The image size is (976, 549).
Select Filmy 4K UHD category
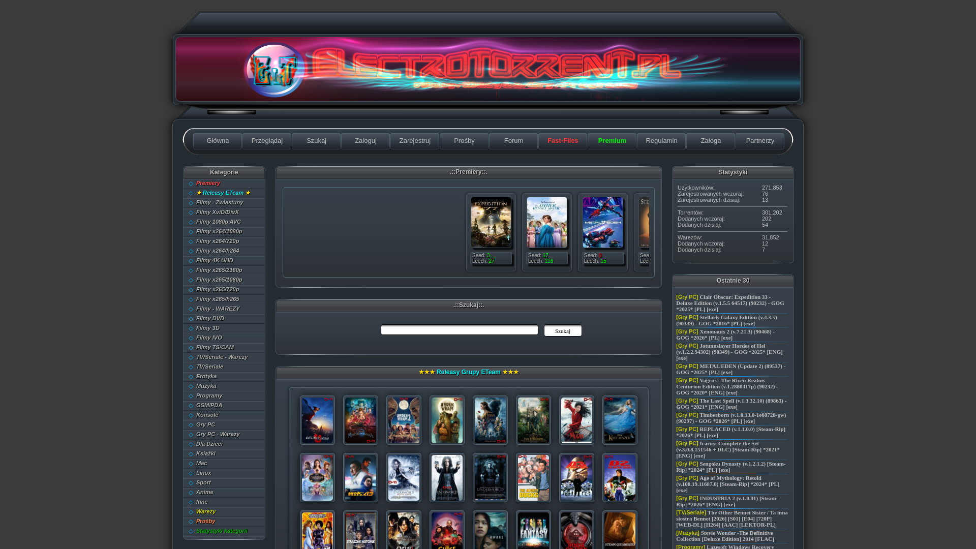(x=215, y=260)
